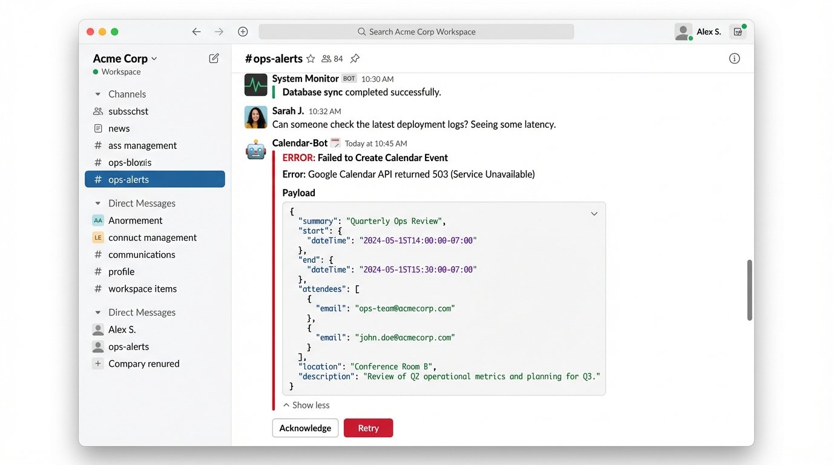
Task: Select the #communications channel
Action: coord(142,254)
